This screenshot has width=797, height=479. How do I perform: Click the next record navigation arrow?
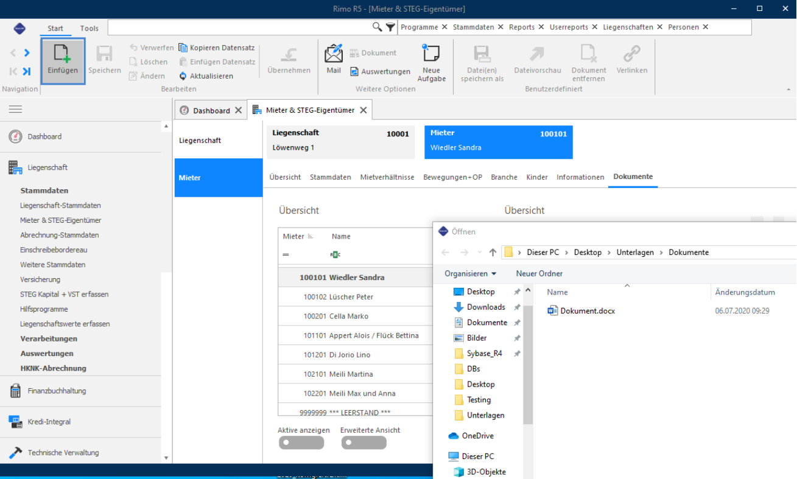27,53
